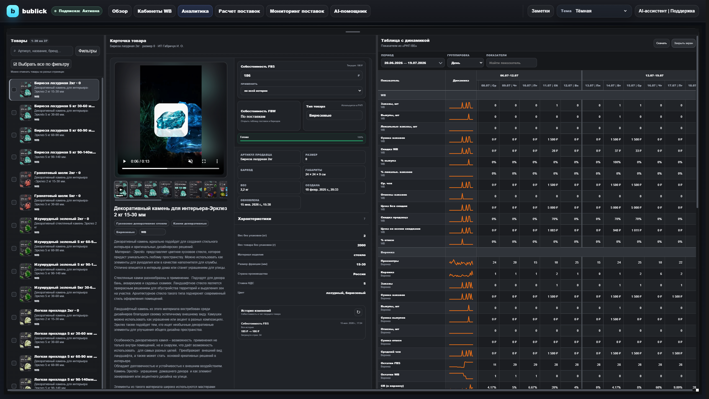Tick the Гранатовый шелк 2кг checkbox
The width and height of the screenshot is (709, 399).
pos(14,179)
